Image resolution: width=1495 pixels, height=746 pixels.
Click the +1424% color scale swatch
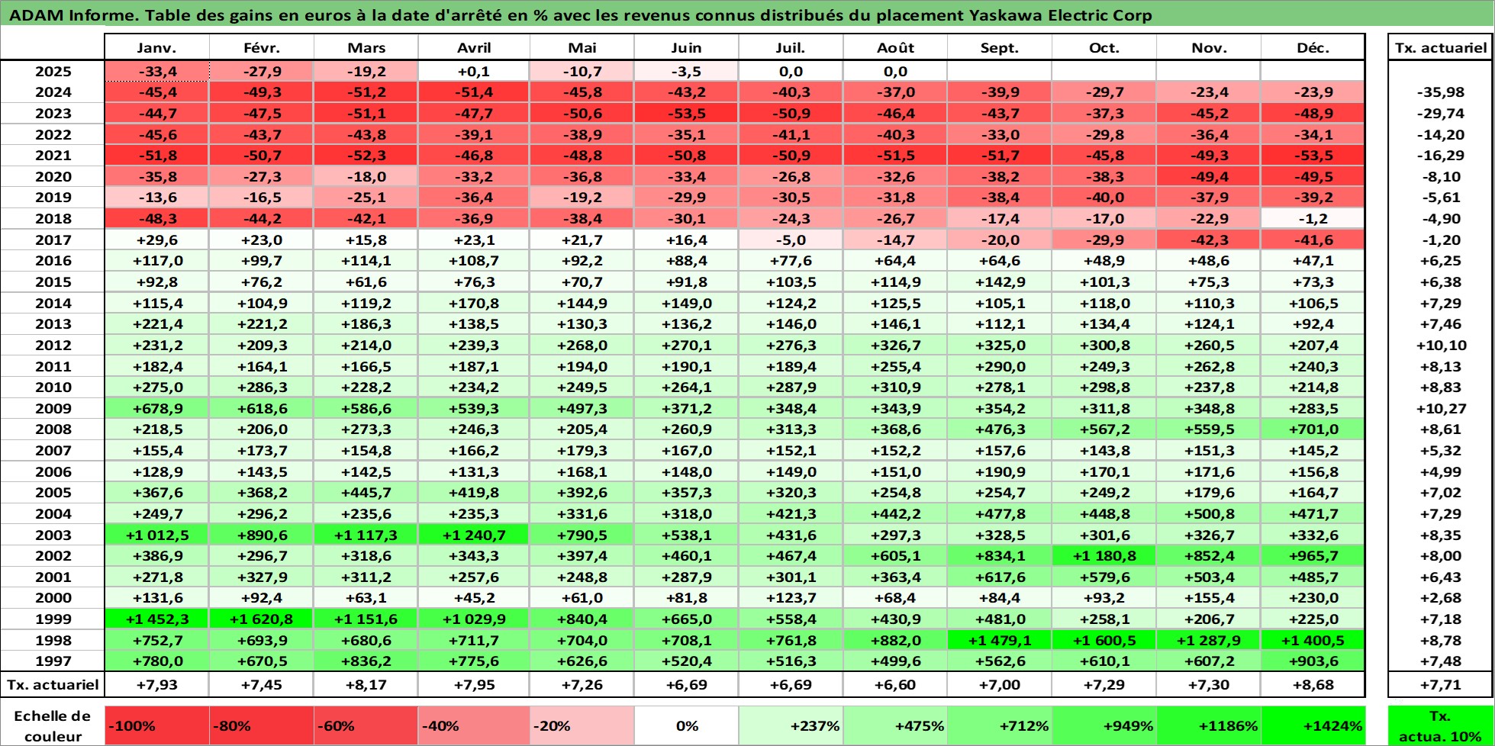coord(1313,725)
